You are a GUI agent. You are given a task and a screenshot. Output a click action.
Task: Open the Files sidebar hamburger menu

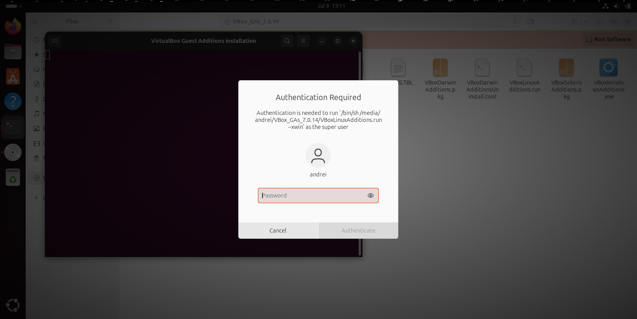click(110, 21)
